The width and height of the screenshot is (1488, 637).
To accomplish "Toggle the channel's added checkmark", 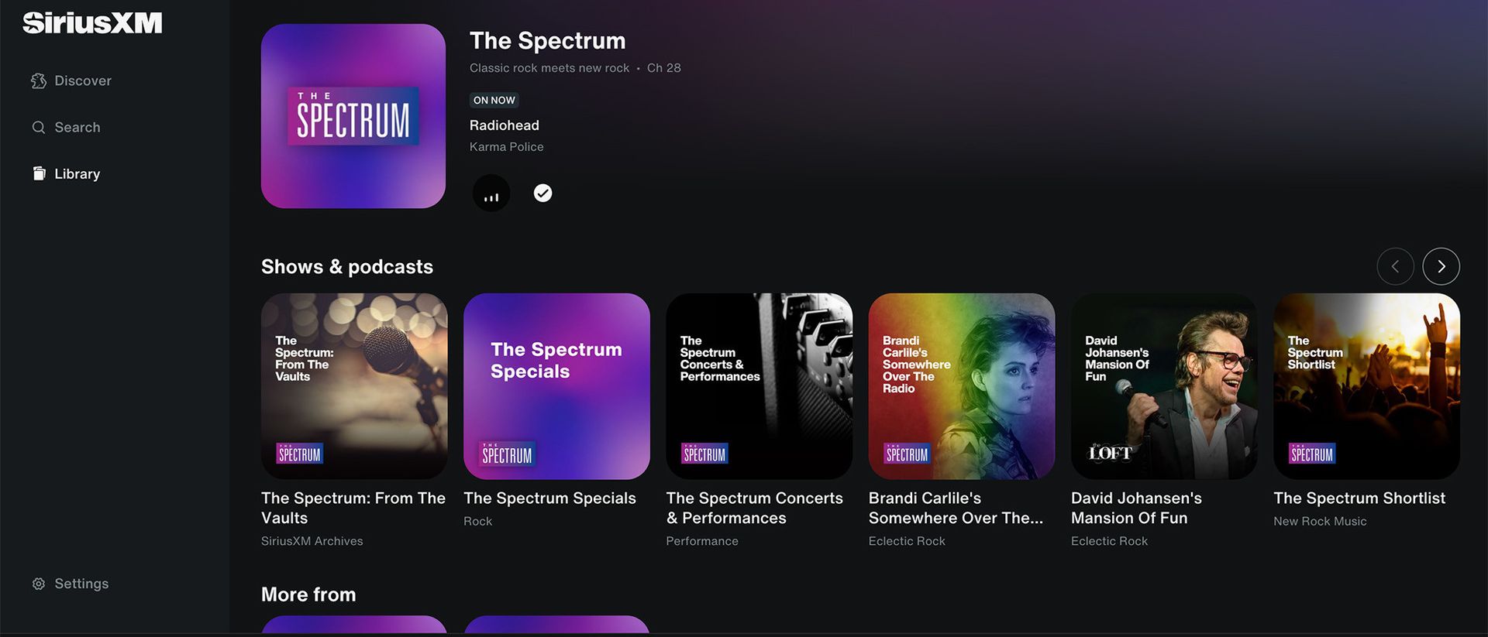I will click(x=542, y=193).
